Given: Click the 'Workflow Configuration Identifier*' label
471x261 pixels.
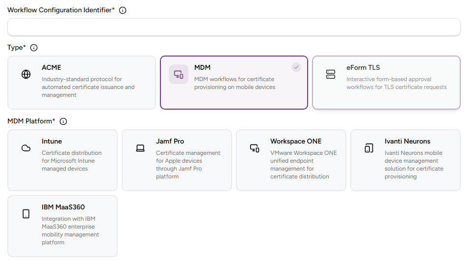Looking at the screenshot, I should coord(61,10).
